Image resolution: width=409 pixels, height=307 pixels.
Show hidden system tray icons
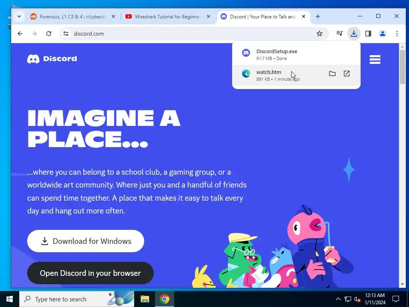coord(338,299)
